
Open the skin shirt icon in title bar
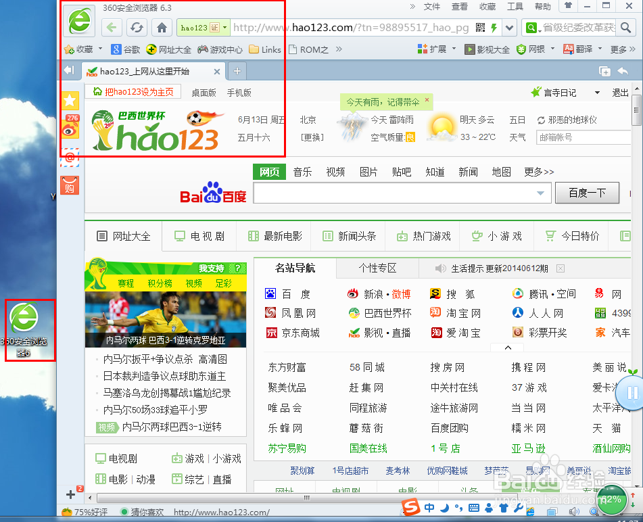pos(568,5)
